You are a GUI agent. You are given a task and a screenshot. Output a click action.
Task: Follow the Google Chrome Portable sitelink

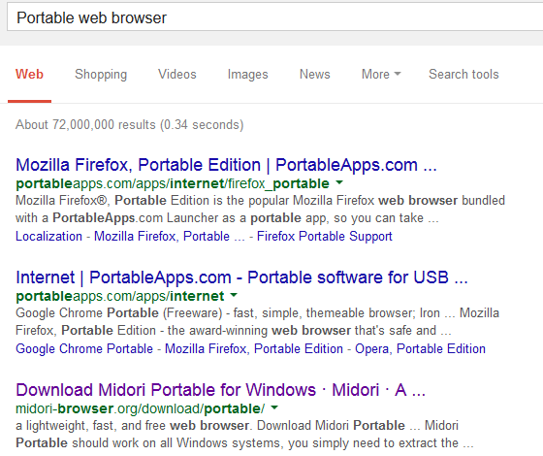pos(84,349)
